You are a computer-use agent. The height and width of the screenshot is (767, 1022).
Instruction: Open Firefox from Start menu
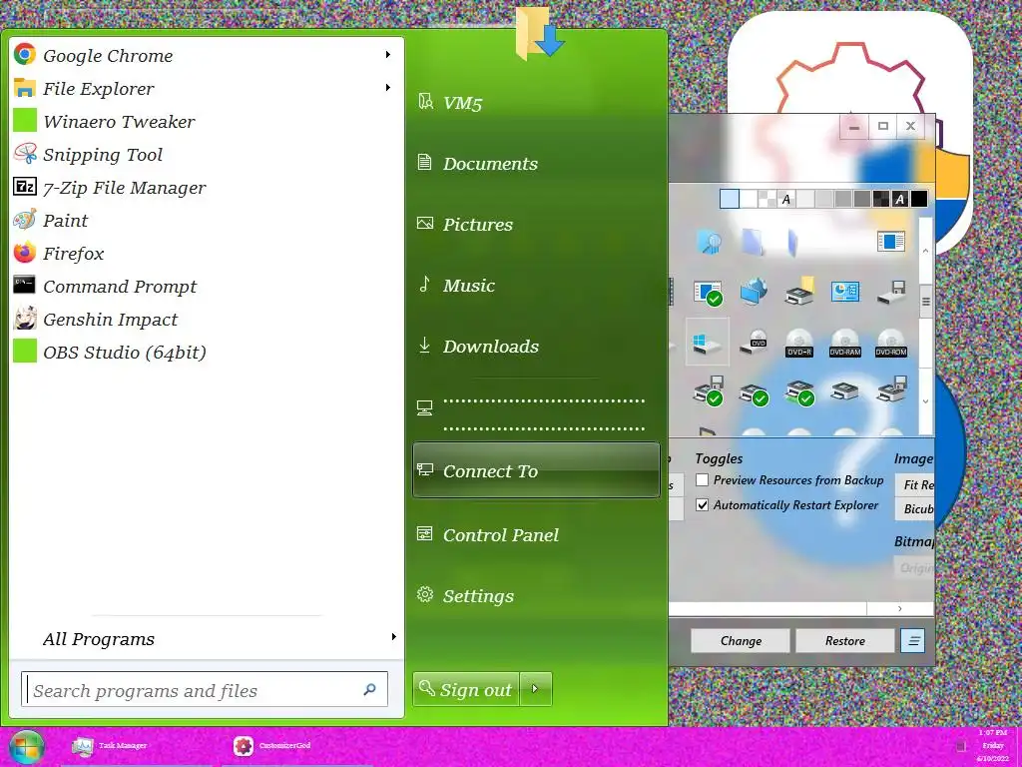pos(206,253)
